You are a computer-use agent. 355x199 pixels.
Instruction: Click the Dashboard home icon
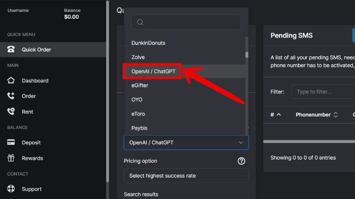tap(11, 80)
